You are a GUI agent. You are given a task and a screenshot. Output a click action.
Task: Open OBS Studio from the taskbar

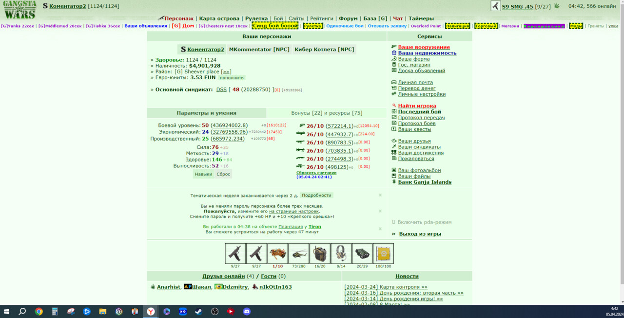click(x=214, y=311)
